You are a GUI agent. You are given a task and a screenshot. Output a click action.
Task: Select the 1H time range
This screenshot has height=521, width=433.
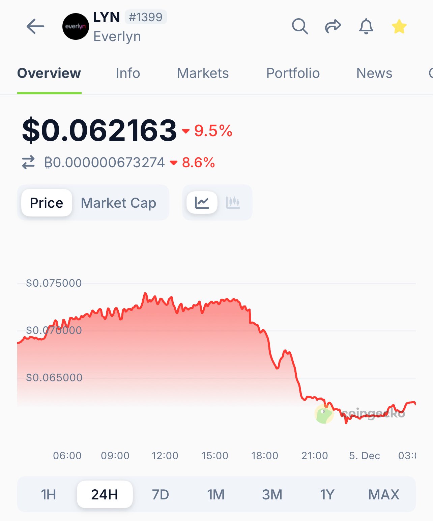point(49,494)
